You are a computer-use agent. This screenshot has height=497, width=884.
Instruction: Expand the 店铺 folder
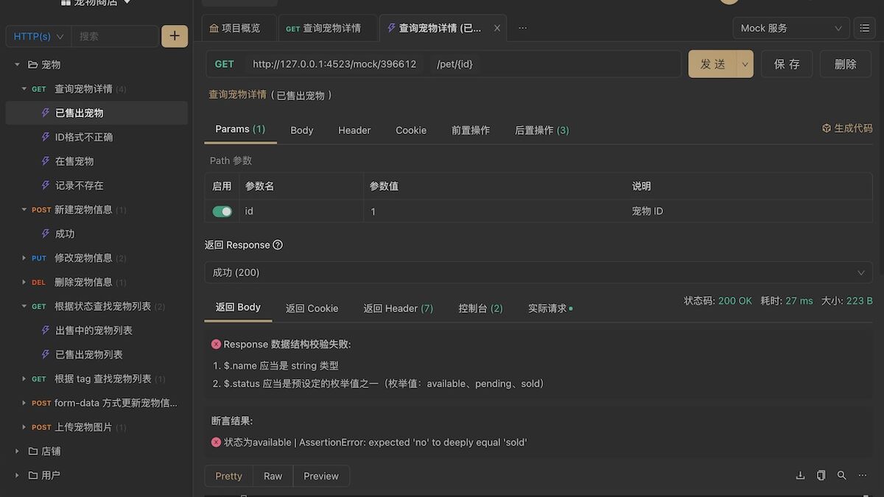click(x=18, y=451)
